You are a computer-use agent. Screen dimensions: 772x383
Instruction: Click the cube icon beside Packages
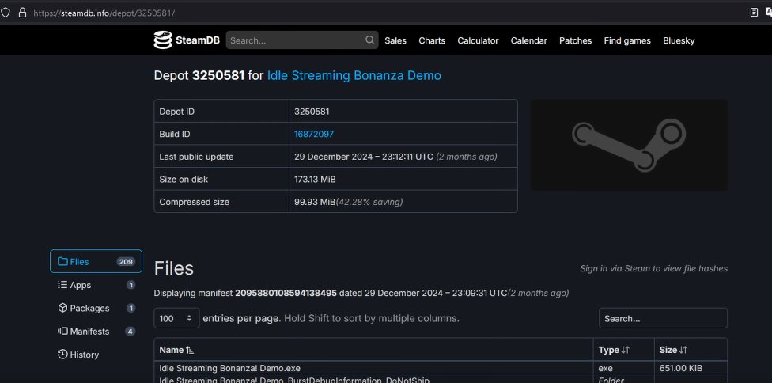coord(62,308)
